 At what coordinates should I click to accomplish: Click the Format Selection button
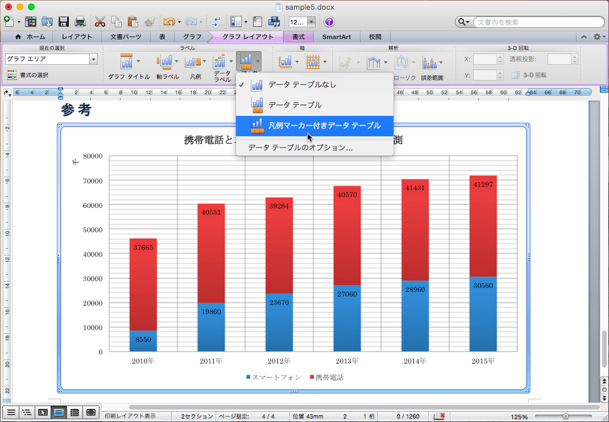pyautogui.click(x=28, y=75)
